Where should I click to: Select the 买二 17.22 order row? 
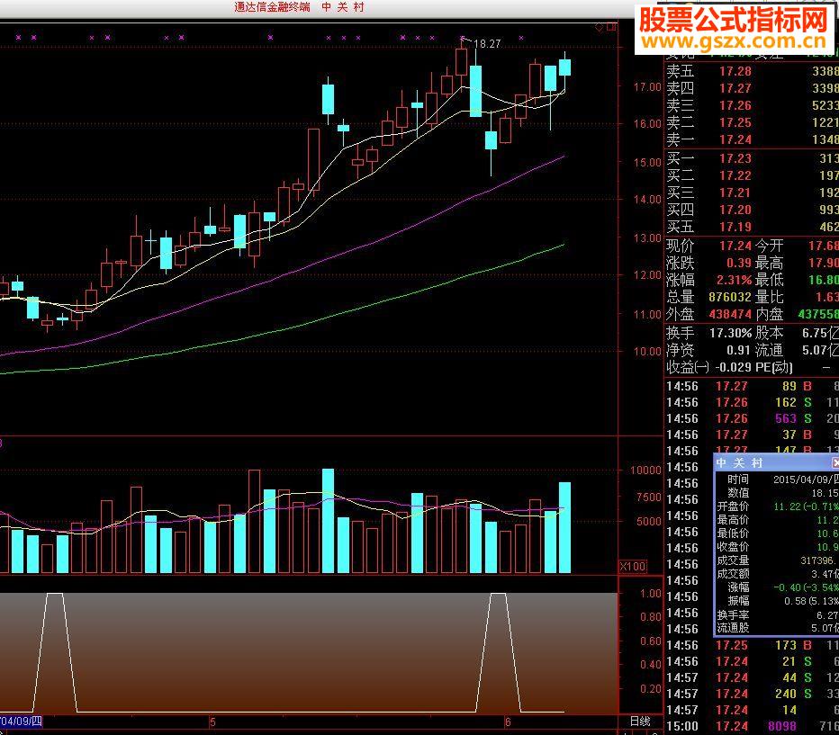[x=752, y=175]
